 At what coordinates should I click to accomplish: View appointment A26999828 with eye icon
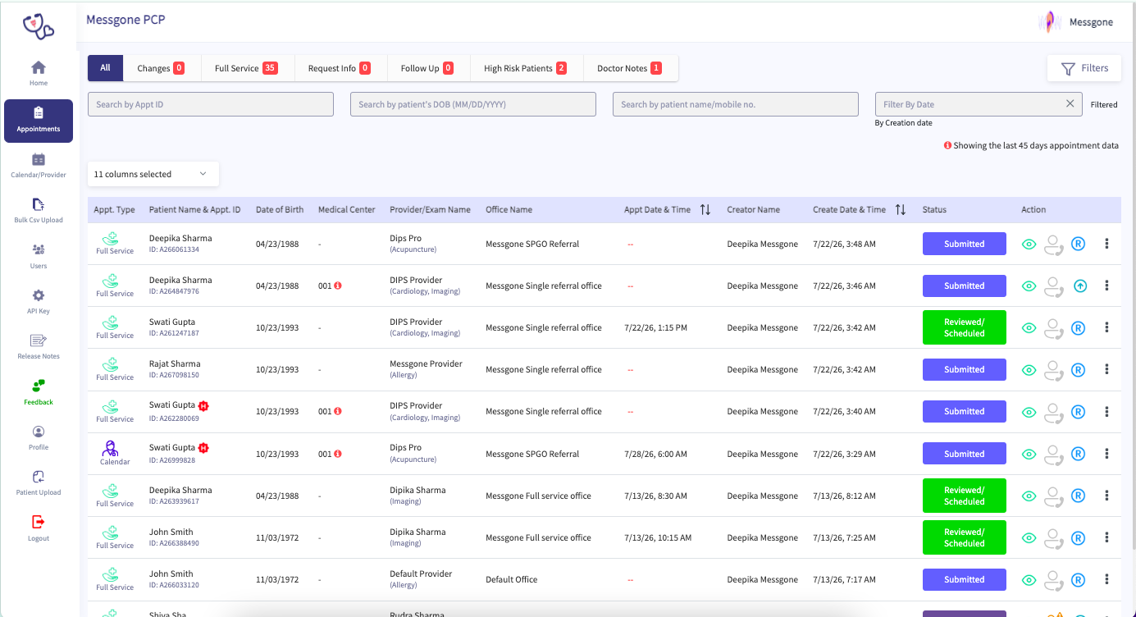pyautogui.click(x=1029, y=454)
